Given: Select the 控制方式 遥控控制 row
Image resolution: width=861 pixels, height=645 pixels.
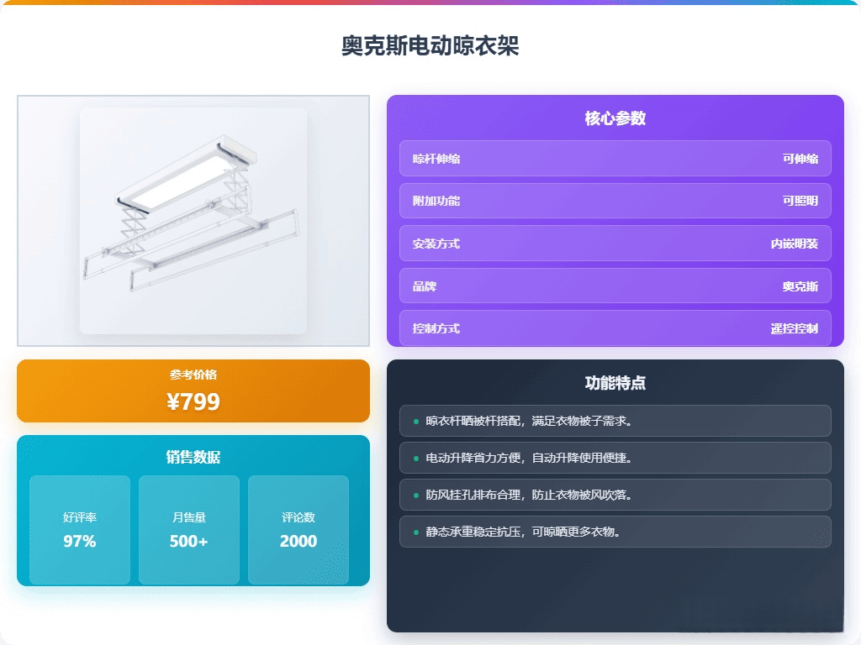Looking at the screenshot, I should click(615, 328).
